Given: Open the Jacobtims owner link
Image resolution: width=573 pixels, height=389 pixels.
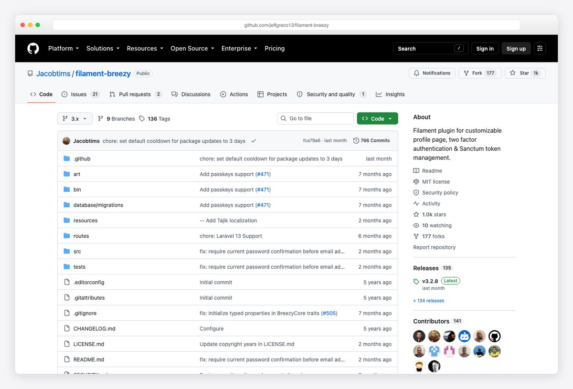Looking at the screenshot, I should coord(53,74).
